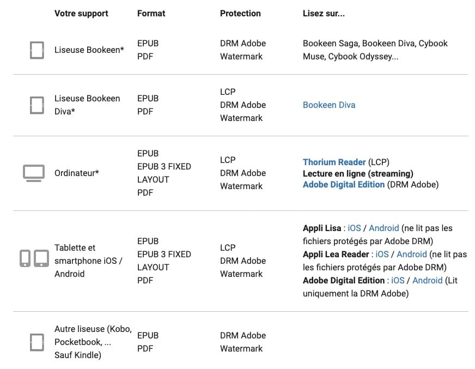
Task: Open the Adobe Digital Edition Android link
Action: point(428,280)
